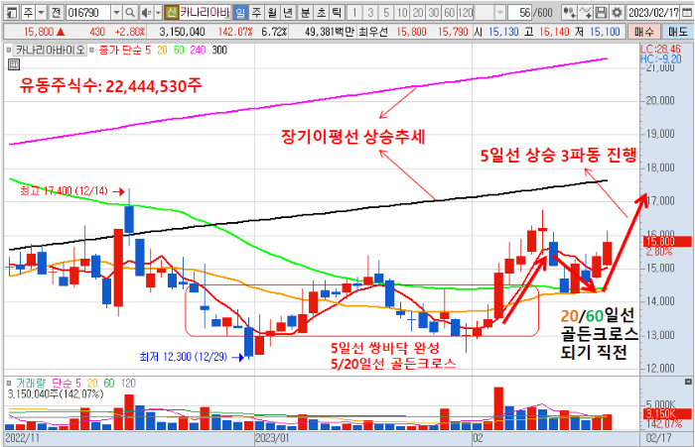695x447 pixels.
Task: Select the 5 interval button
Action: coord(386,13)
